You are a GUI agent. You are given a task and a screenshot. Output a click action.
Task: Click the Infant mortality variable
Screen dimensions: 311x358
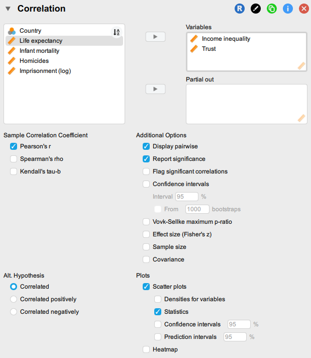[x=39, y=51]
